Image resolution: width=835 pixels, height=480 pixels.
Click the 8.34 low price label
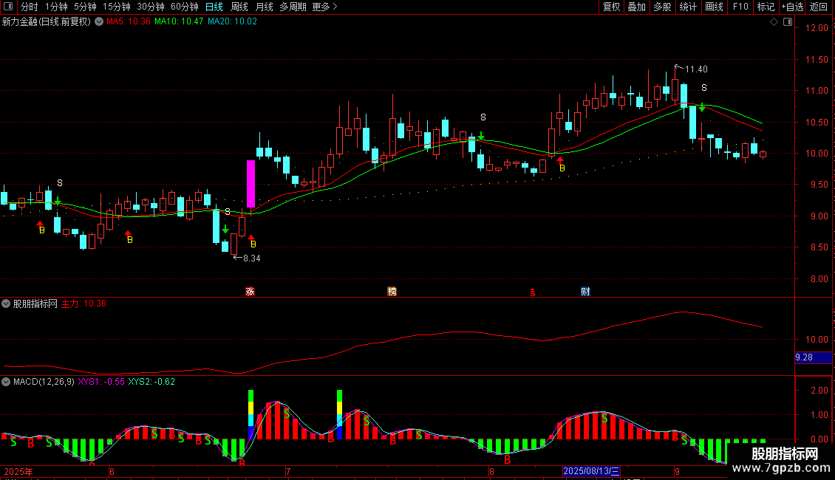pyautogui.click(x=252, y=258)
